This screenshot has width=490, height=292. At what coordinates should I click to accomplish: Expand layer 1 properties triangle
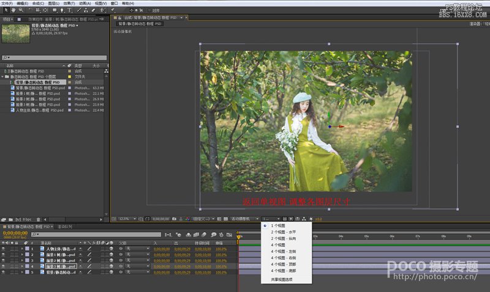[x=22, y=249]
